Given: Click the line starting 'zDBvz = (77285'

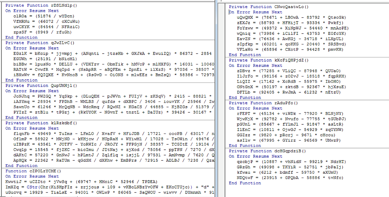Looking at the screenshot, I should pyautogui.click(x=289, y=71).
